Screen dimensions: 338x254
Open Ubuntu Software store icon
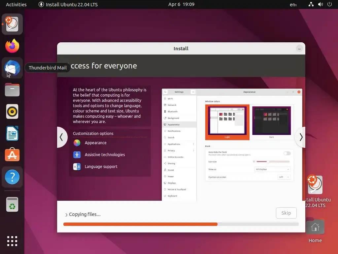(x=12, y=155)
